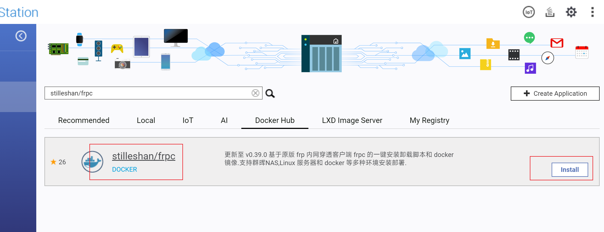The height and width of the screenshot is (232, 604).
Task: Click the Create Application button
Action: (555, 94)
